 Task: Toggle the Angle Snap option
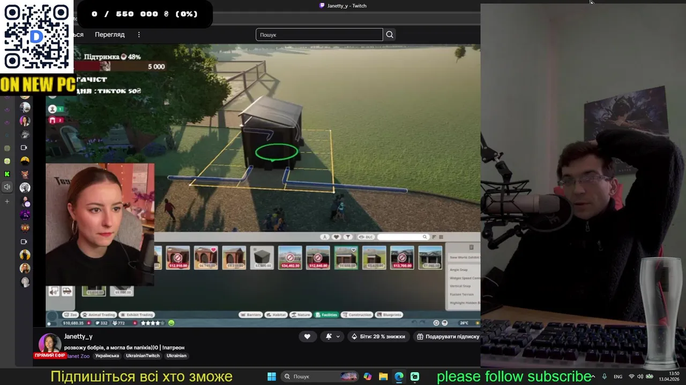[x=459, y=269]
